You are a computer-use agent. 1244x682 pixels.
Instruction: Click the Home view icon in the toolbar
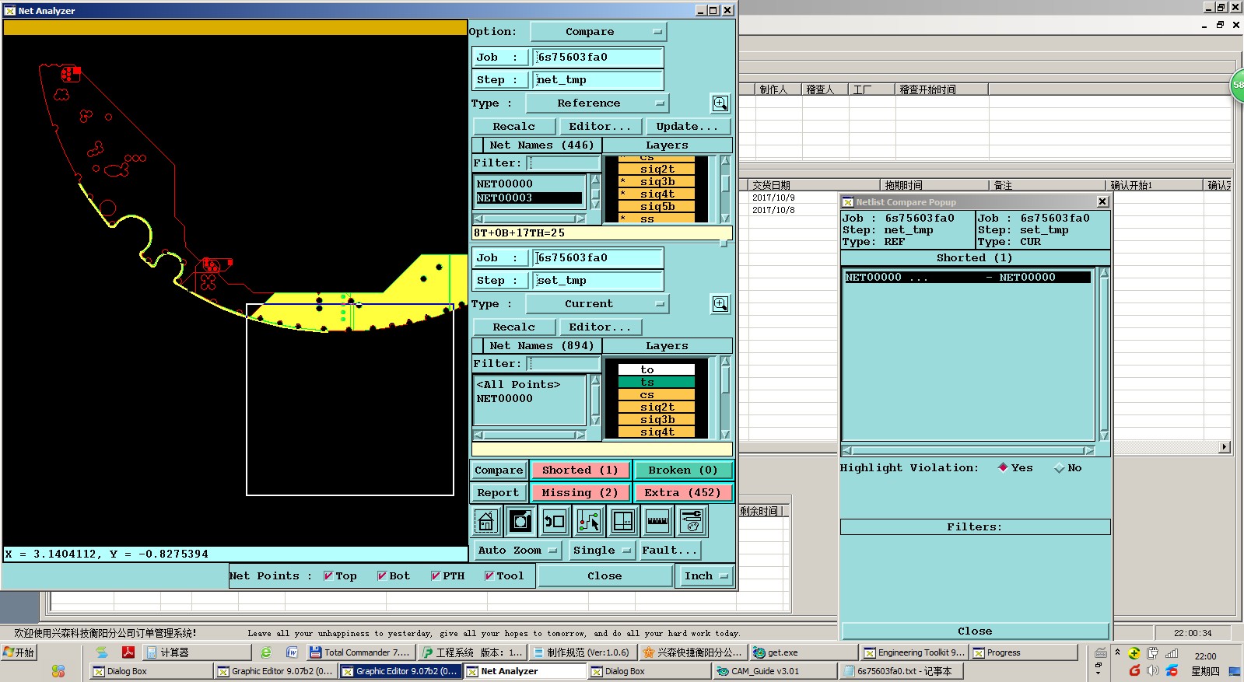pos(486,521)
